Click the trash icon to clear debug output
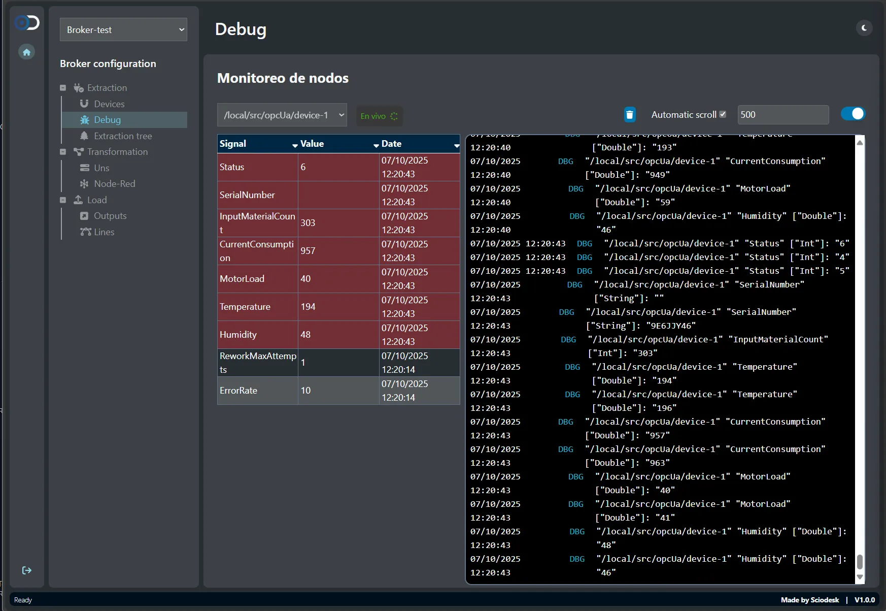Image resolution: width=886 pixels, height=611 pixels. click(x=629, y=114)
